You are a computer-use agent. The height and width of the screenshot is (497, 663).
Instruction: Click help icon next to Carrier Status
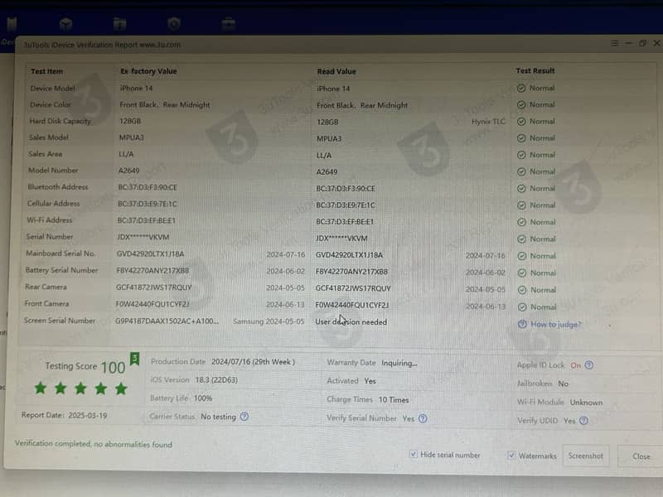(244, 417)
